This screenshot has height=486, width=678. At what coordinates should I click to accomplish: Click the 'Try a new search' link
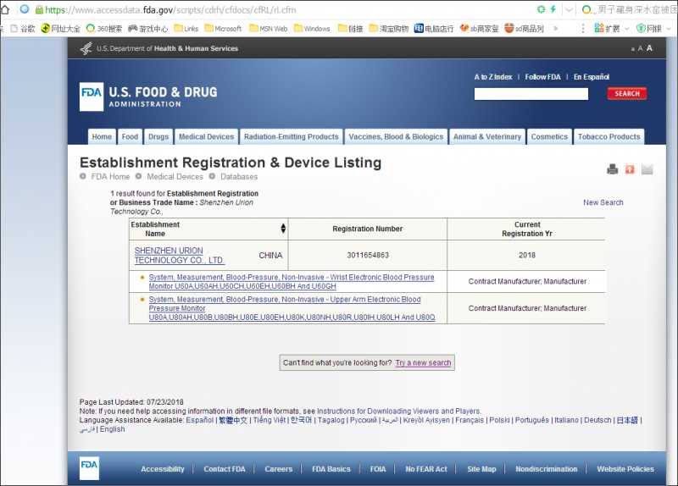point(423,363)
